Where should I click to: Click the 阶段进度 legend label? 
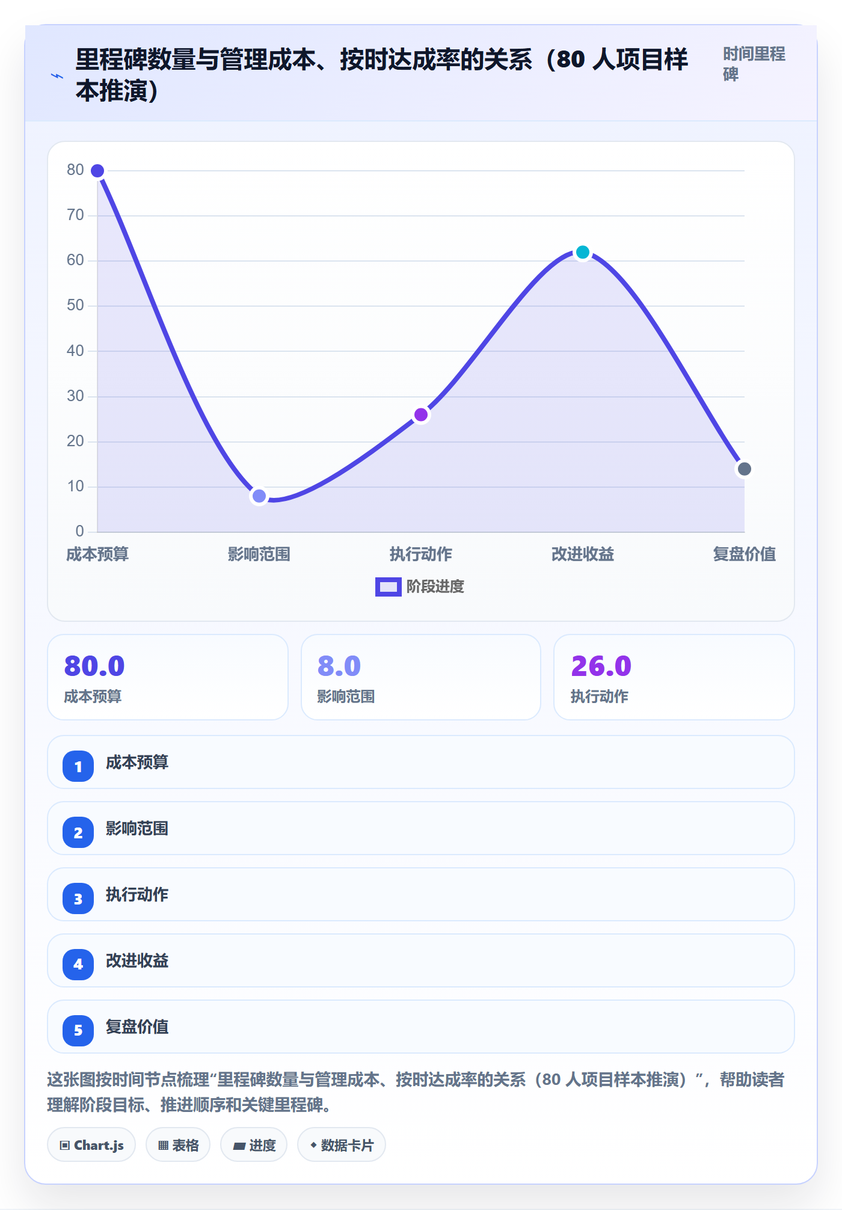[x=435, y=587]
